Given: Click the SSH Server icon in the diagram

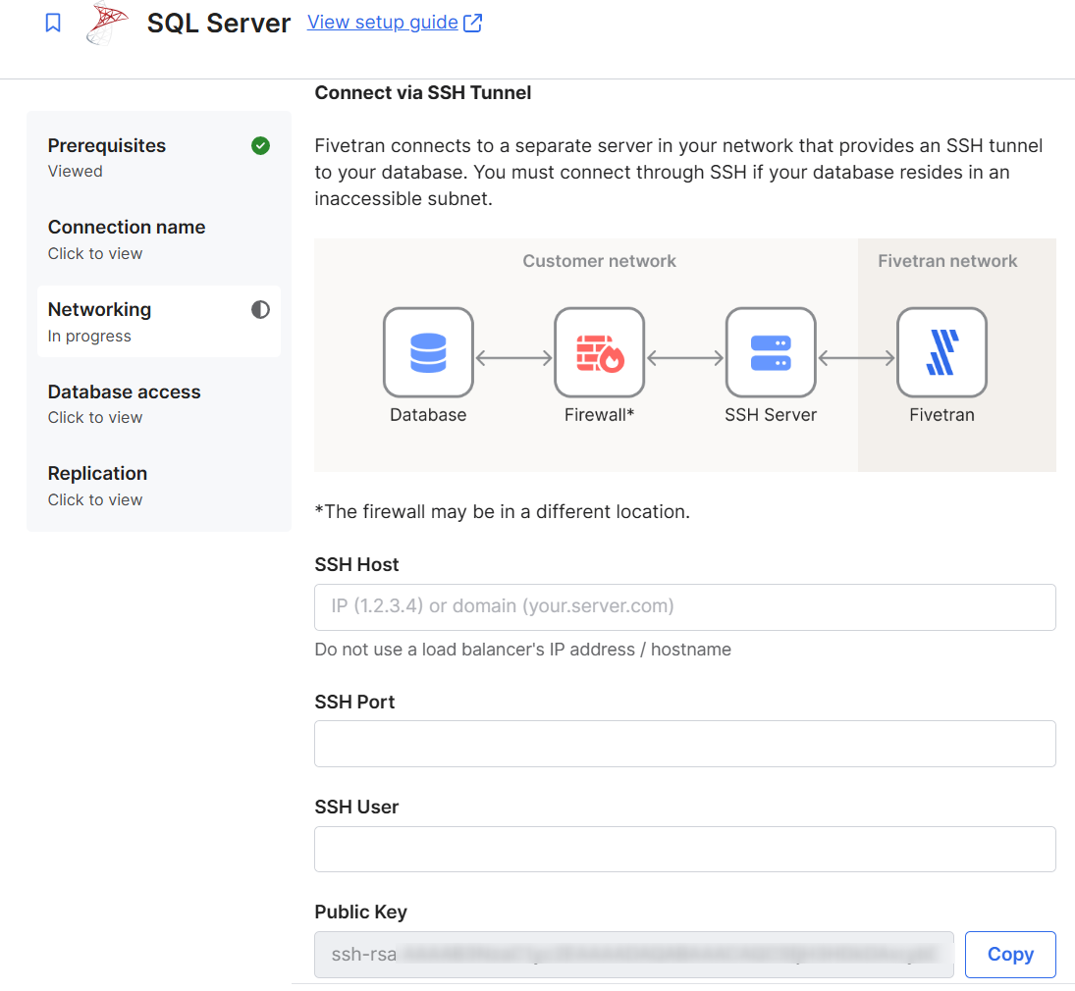Looking at the screenshot, I should click(x=772, y=352).
